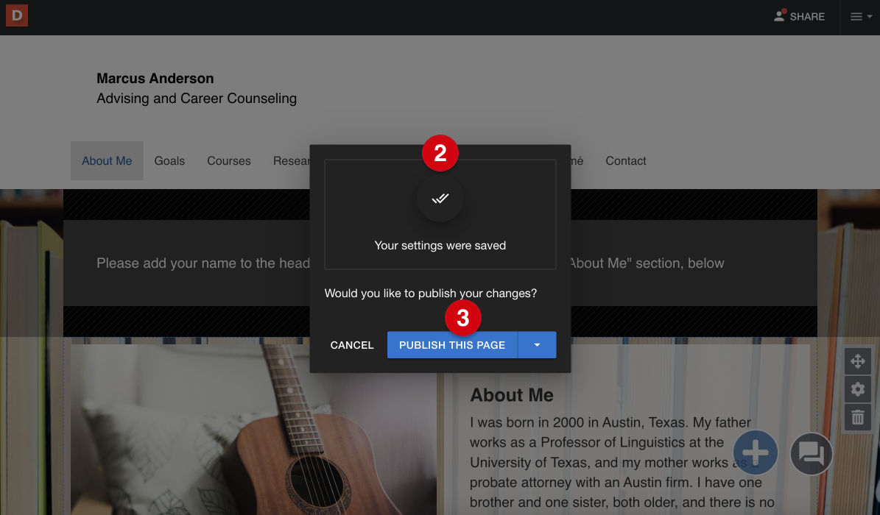Screen dimensions: 880x515
Task: Open sharing via the person icon
Action: coord(778,15)
